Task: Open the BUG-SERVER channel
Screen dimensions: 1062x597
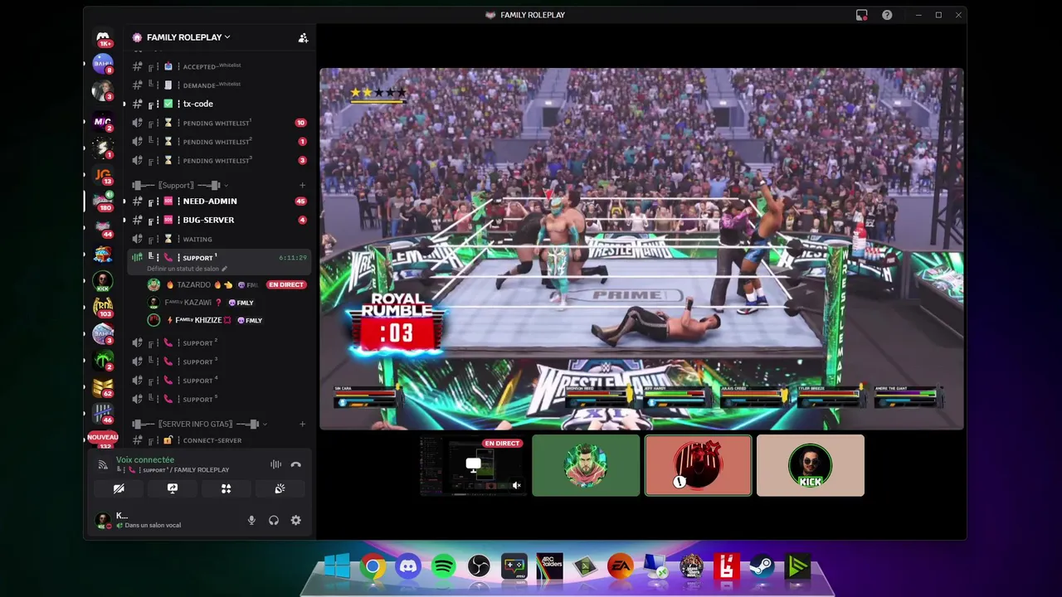Action: (x=220, y=220)
